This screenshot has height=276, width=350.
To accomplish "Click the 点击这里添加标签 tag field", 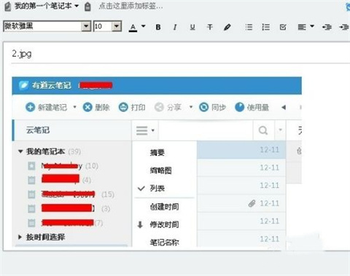I will (131, 6).
